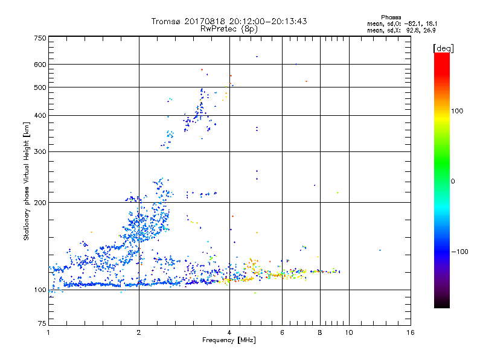The height and width of the screenshot is (362, 483).
Task: Click the phase colorbar gradient
Action: point(442,180)
